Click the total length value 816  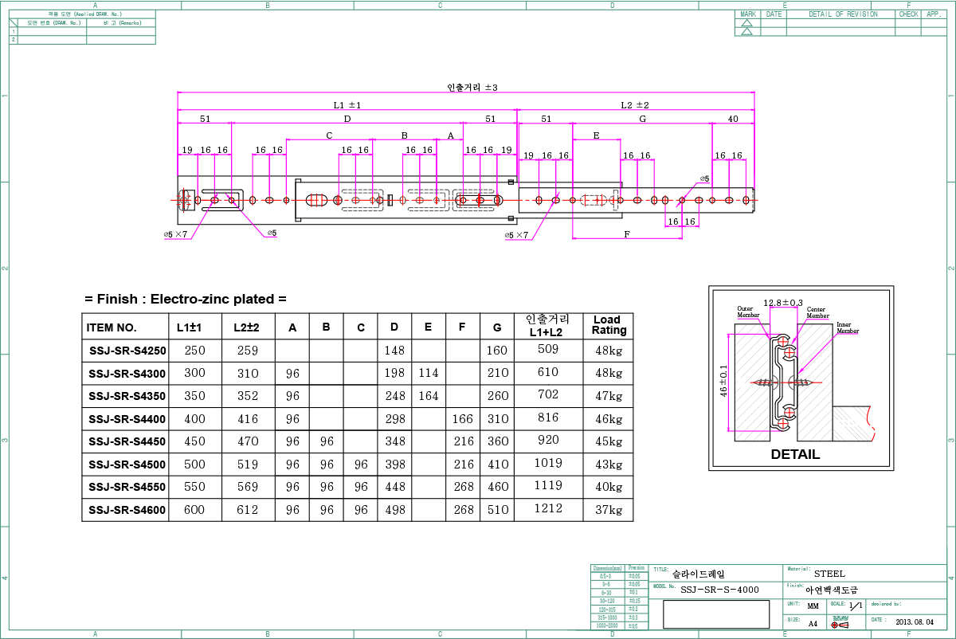point(548,418)
